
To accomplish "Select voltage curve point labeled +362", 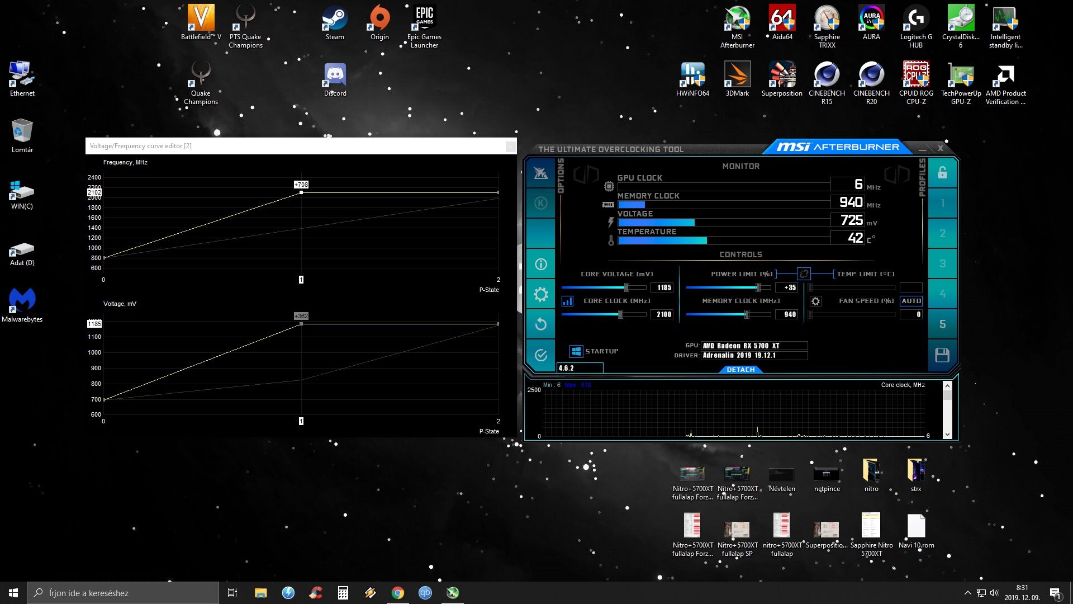I will coord(301,324).
